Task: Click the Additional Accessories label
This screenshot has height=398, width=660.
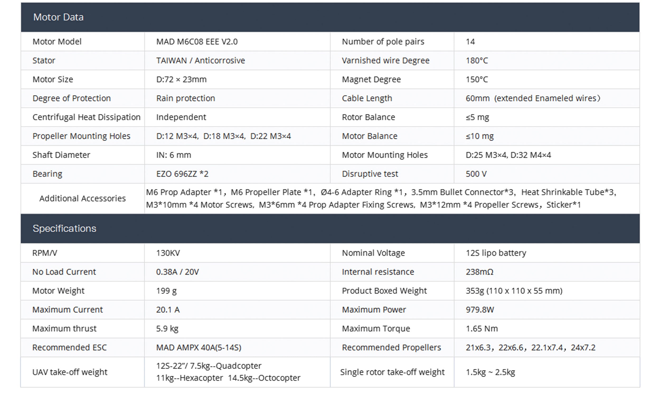Action: 82,198
